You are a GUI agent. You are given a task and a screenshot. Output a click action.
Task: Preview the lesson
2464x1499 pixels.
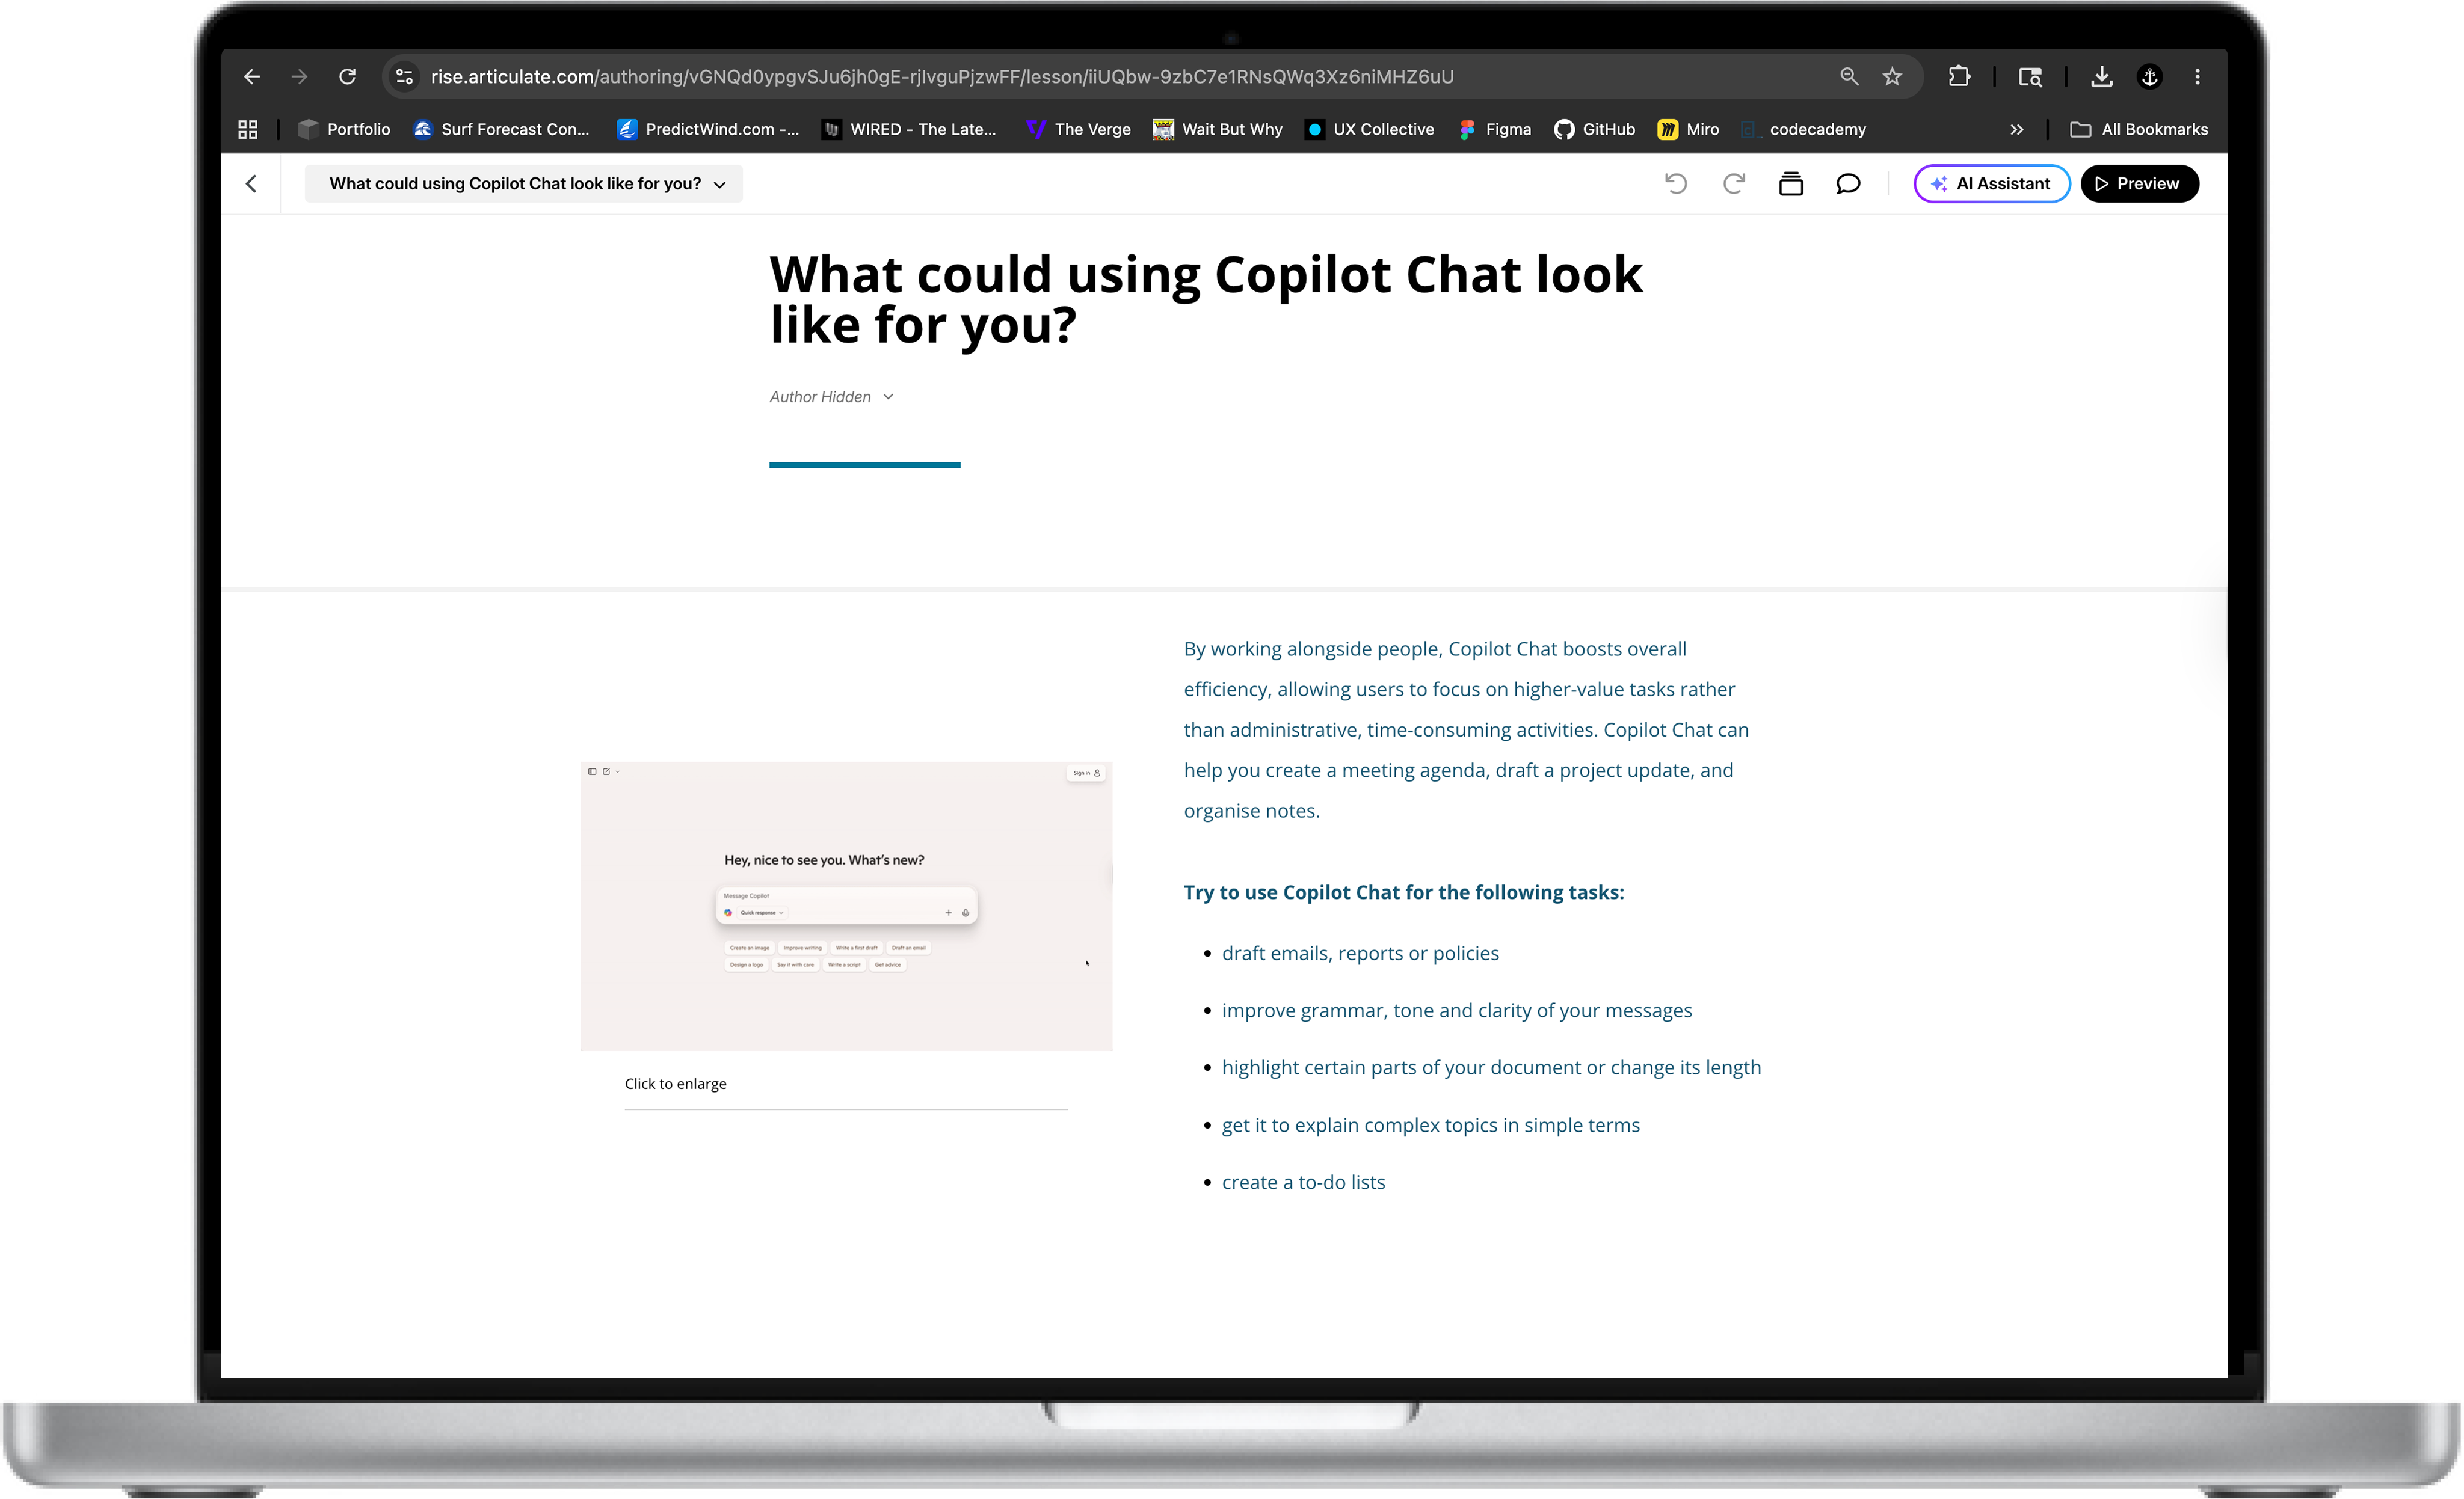click(2139, 184)
